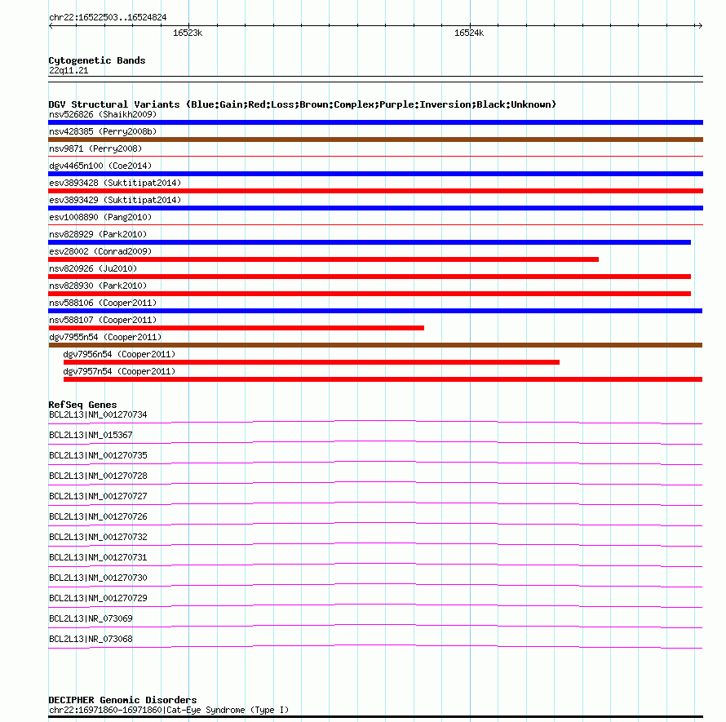Click esv1008890 (Pang2010) variant label
Image resolution: width=726 pixels, height=722 pixels.
tap(100, 217)
